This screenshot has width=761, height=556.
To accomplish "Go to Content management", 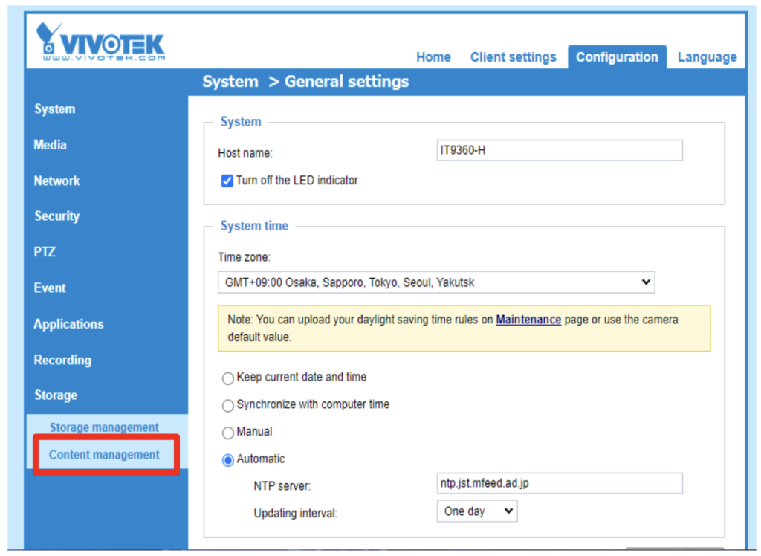I will click(x=104, y=454).
